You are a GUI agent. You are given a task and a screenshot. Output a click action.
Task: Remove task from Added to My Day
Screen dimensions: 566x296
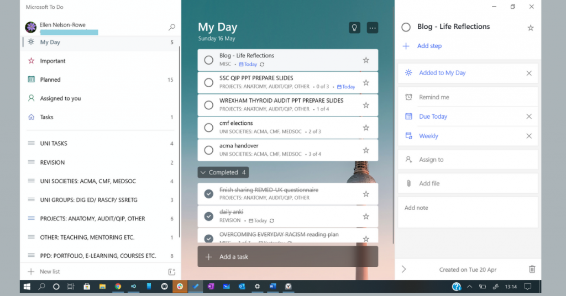point(529,73)
